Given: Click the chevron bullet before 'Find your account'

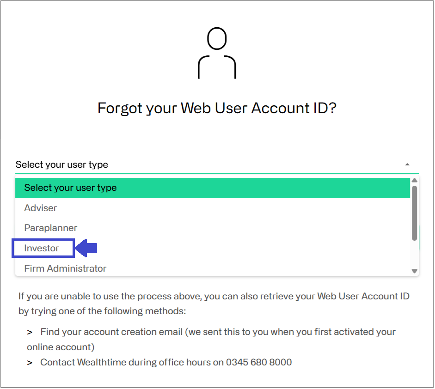Looking at the screenshot, I should click(30, 333).
